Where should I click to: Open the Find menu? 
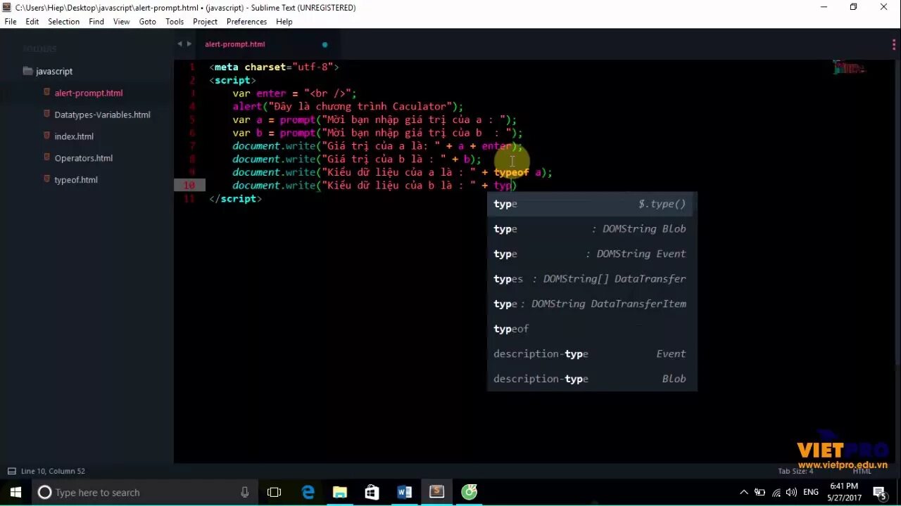point(96,22)
